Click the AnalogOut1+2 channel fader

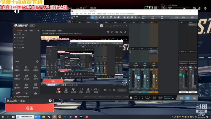coord(184,76)
